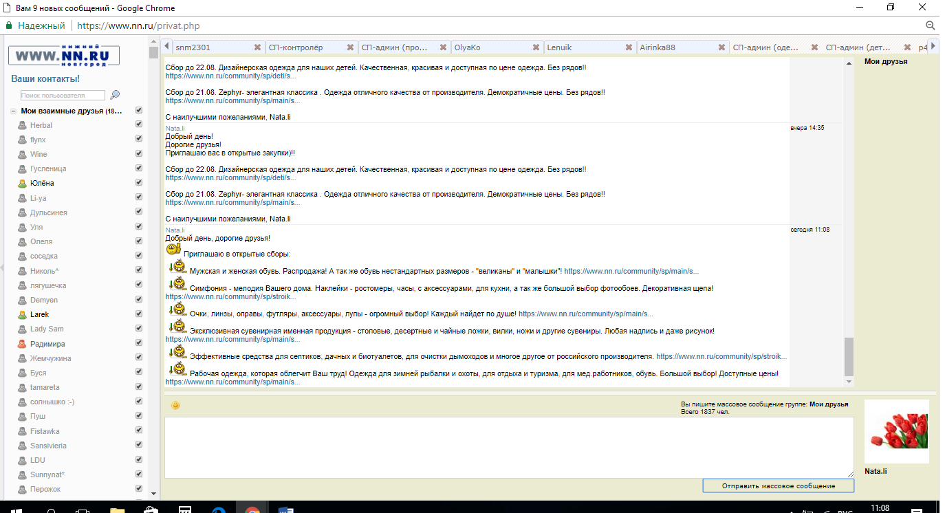Uncheck the checkbox next to Larek

139,314
